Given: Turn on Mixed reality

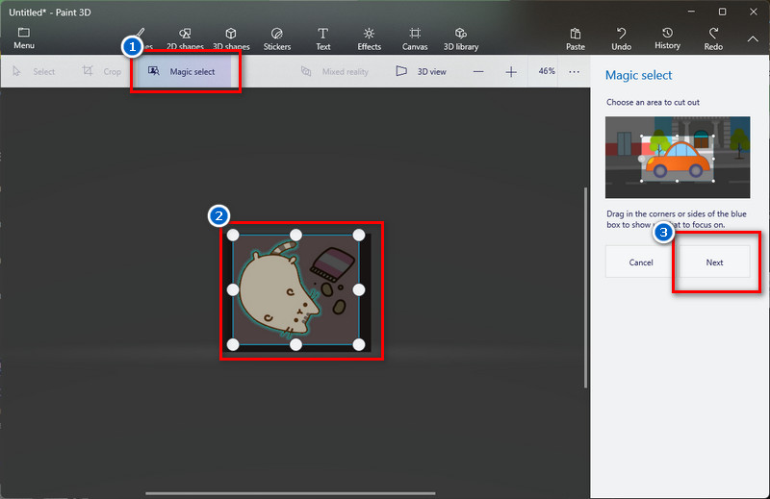Looking at the screenshot, I should 334,72.
